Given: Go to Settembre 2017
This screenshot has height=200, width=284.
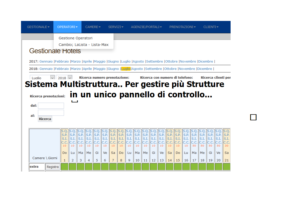Looking at the screenshot, I should pyautogui.click(x=154, y=61).
